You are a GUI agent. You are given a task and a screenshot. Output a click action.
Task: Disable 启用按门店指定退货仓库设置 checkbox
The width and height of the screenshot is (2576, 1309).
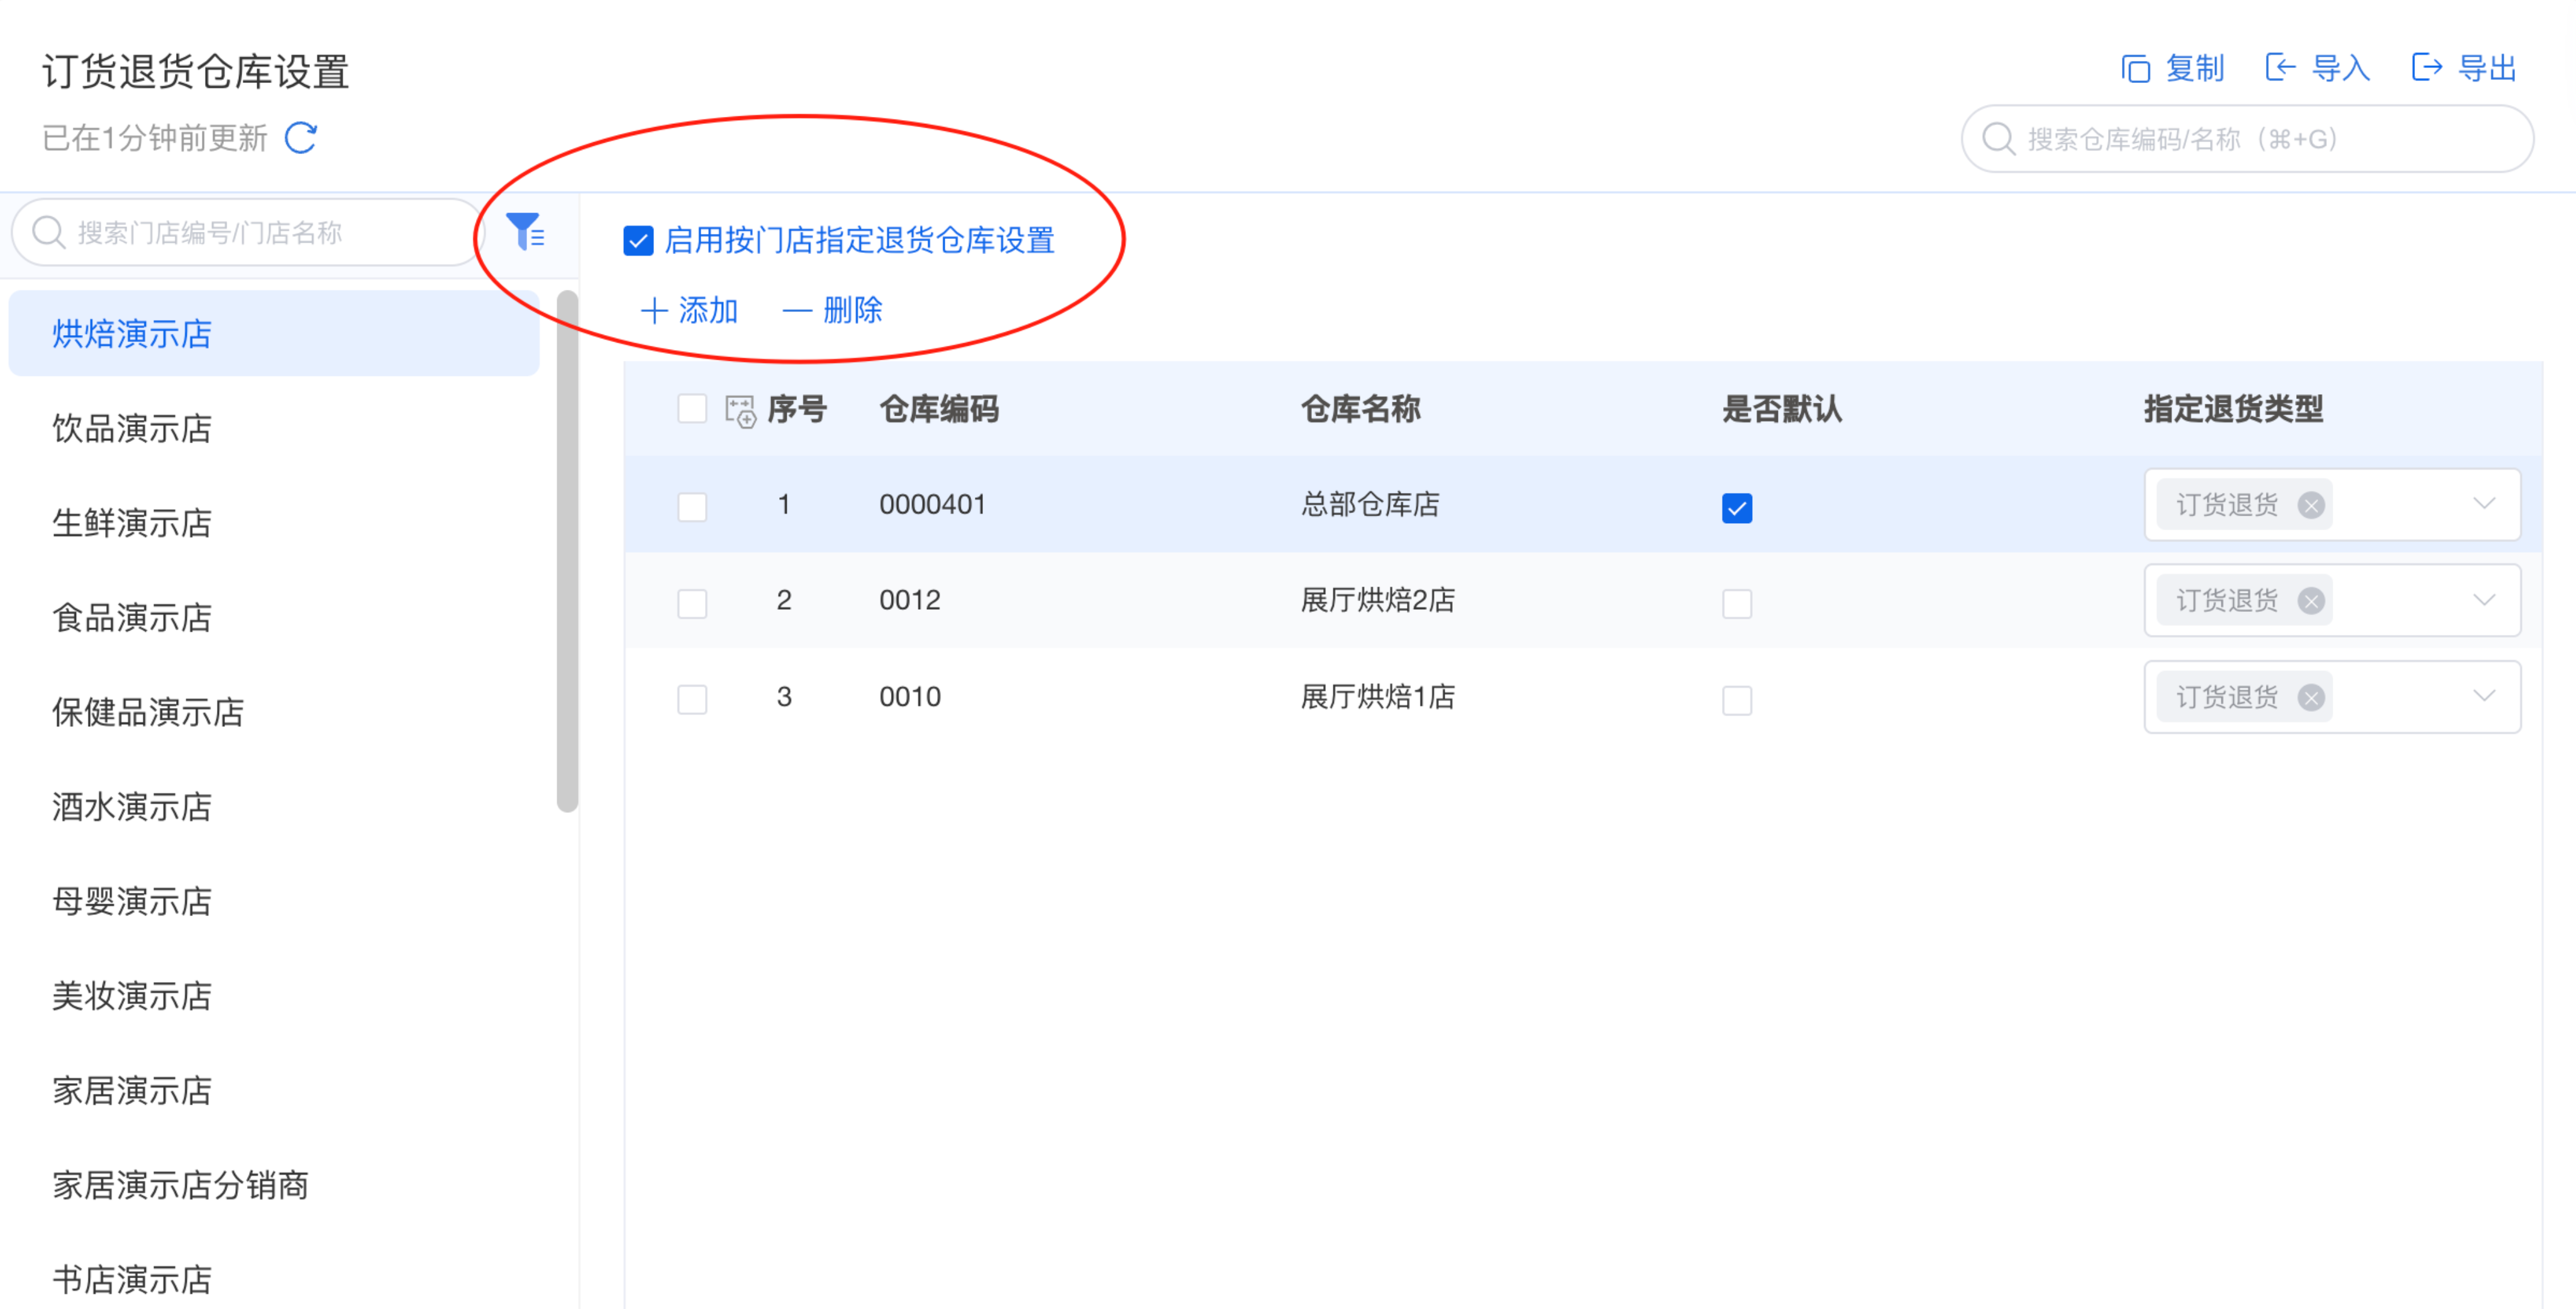click(638, 241)
